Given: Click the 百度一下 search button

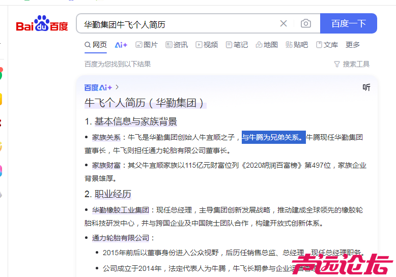Looking at the screenshot, I should click(x=349, y=23).
